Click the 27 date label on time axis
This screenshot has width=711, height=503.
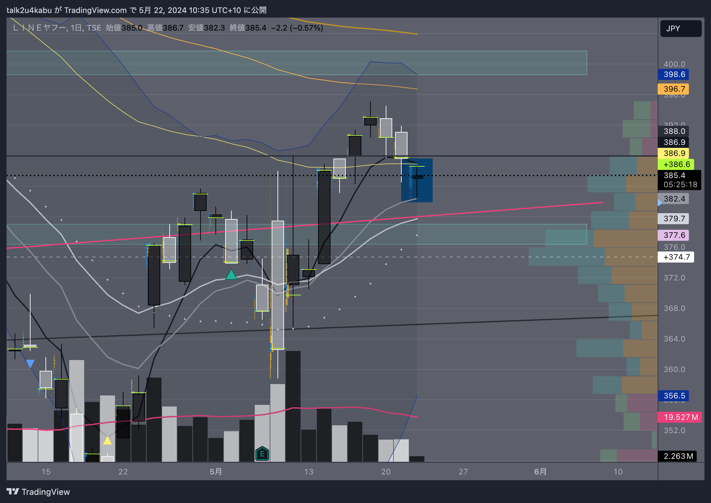(463, 471)
